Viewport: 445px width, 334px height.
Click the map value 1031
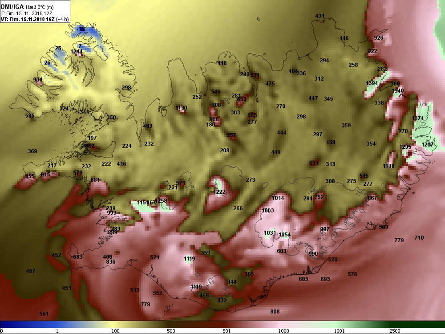point(270,233)
